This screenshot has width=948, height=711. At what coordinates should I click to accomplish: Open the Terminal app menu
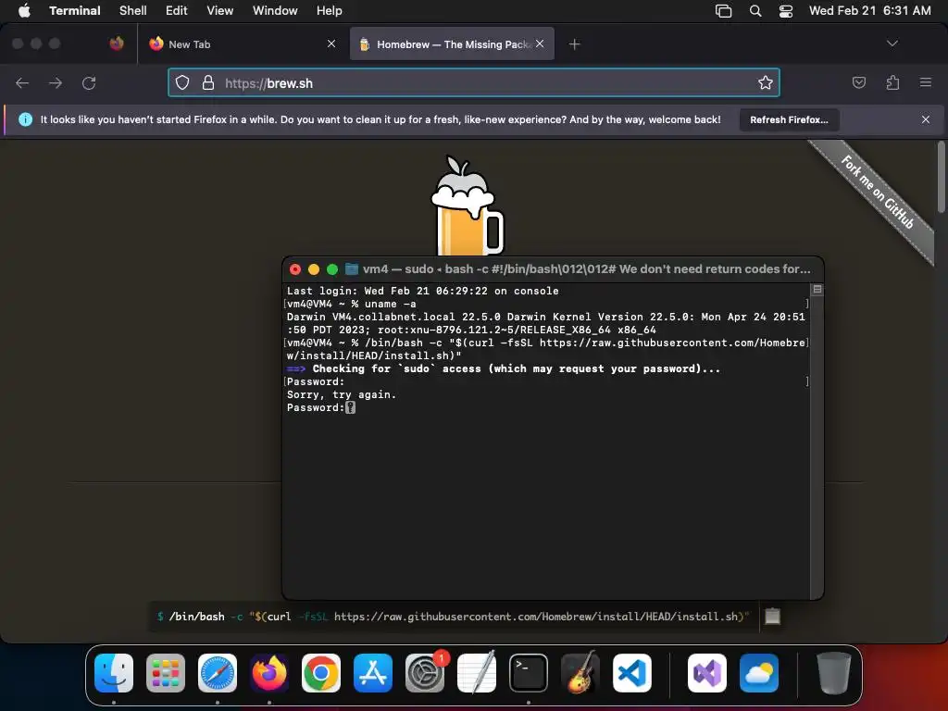[74, 10]
